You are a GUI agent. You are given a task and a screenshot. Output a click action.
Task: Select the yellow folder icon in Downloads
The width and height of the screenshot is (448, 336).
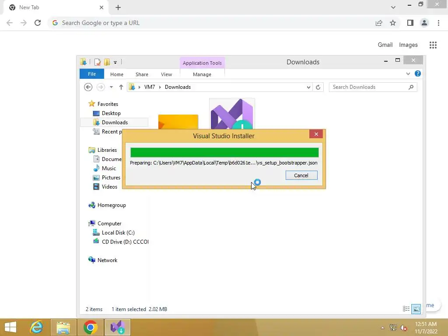[178, 122]
